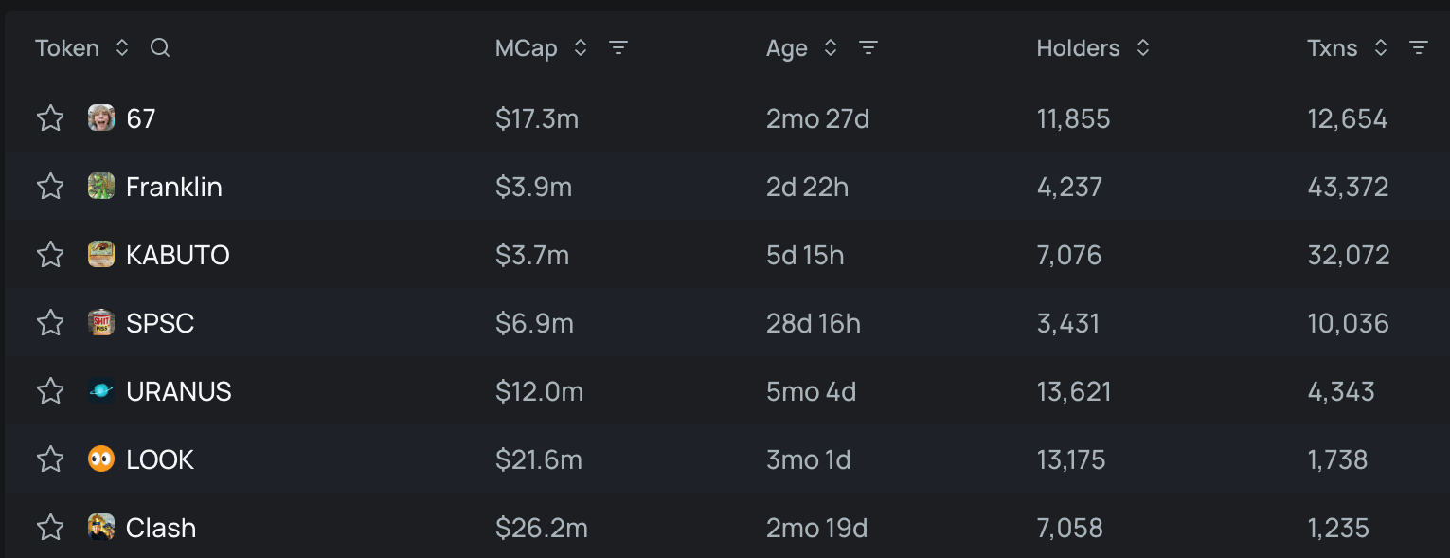Toggle the star next to Franklin
Viewport: 1450px width, 558px height.
click(50, 187)
